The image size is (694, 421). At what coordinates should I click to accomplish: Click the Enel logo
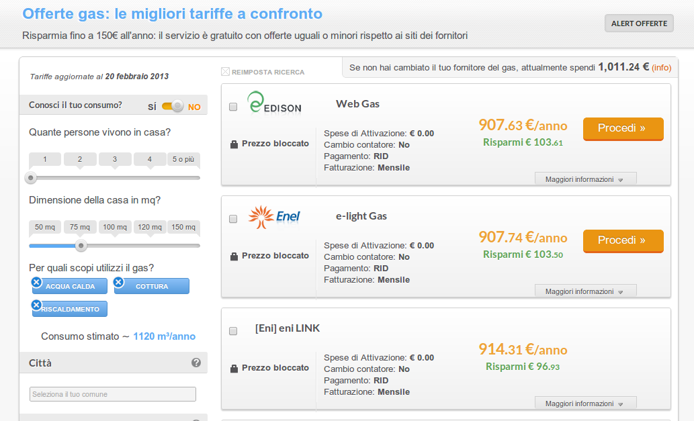click(x=274, y=217)
